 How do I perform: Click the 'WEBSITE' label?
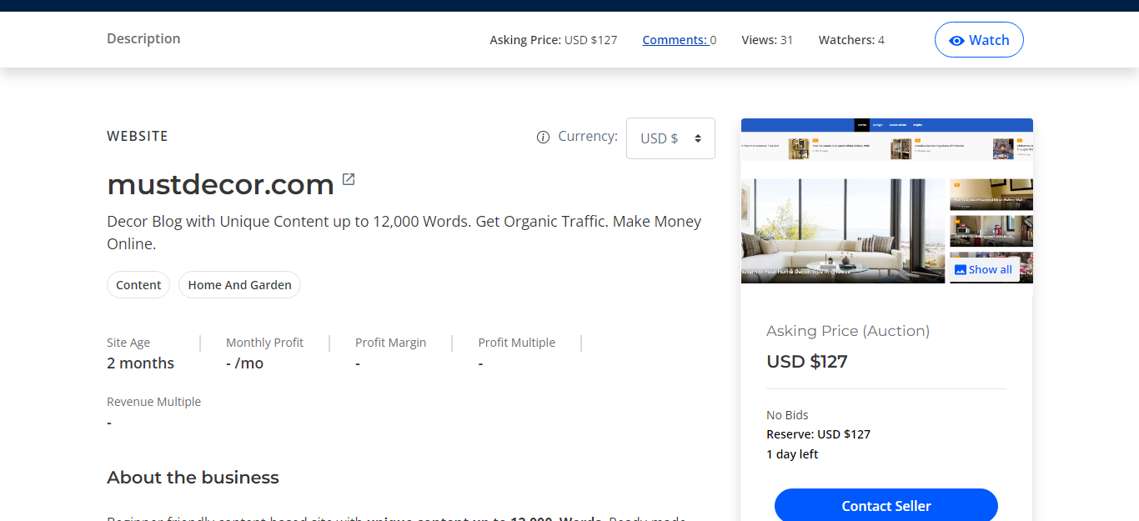(x=138, y=136)
